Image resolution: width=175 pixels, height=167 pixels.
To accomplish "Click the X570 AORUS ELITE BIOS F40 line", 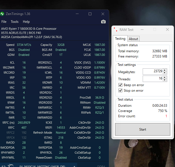I will click(21, 33).
